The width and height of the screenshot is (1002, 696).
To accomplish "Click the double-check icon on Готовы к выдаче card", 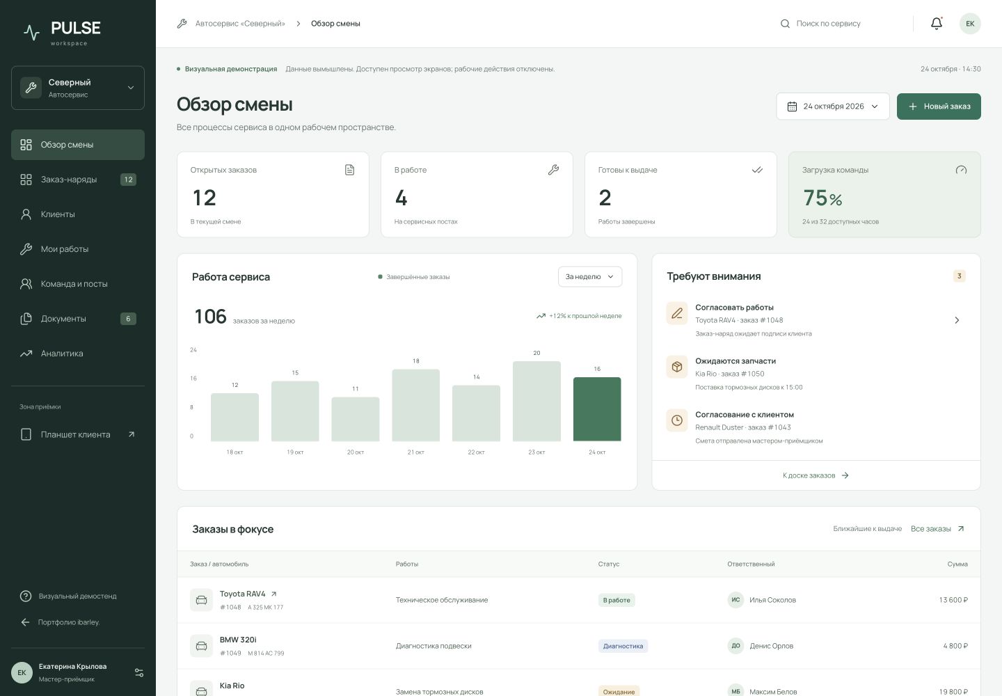I will [757, 170].
